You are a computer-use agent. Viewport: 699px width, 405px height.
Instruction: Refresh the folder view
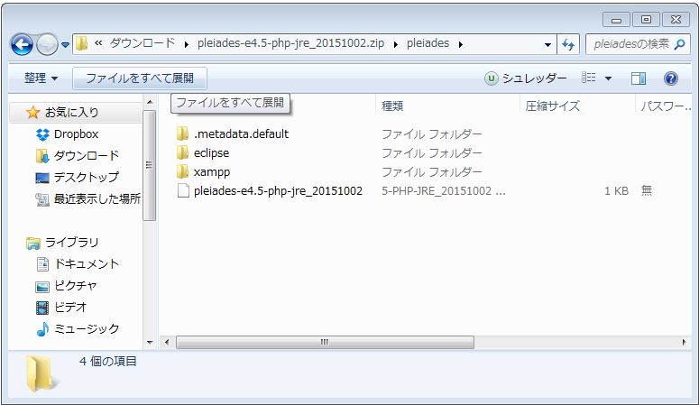[x=568, y=44]
